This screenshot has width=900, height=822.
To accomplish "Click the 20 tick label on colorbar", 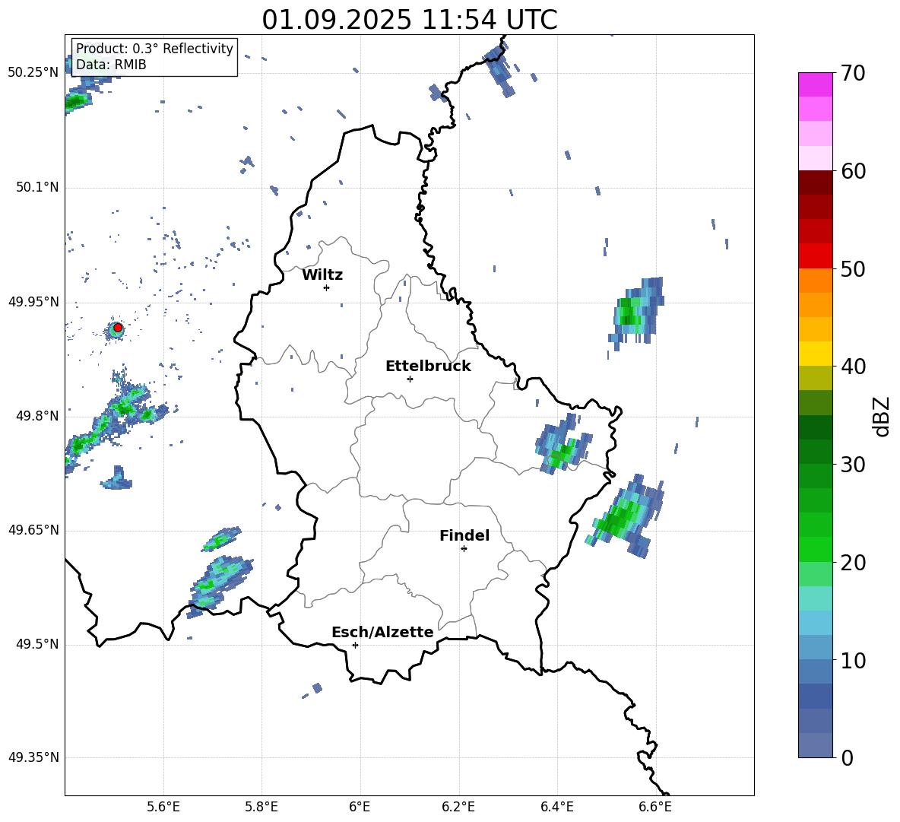I will pos(852,562).
